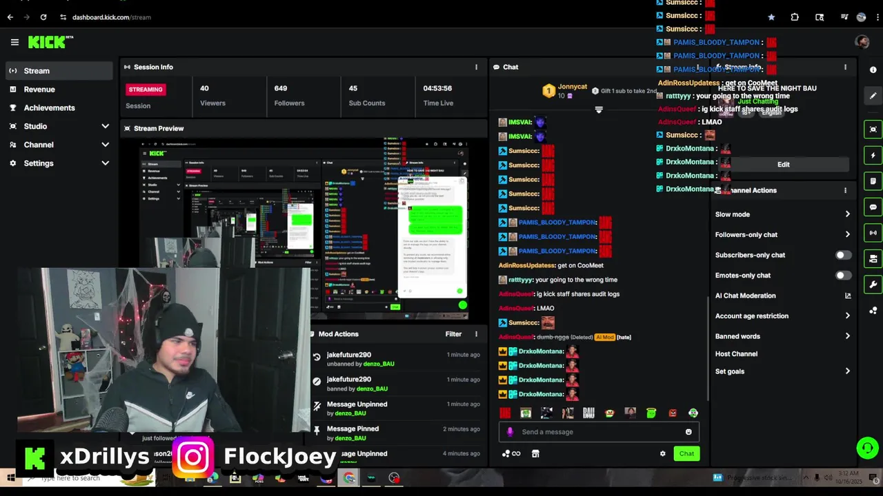Open the Revenue page in sidebar
Viewport: 883px width, 496px height.
click(59, 89)
